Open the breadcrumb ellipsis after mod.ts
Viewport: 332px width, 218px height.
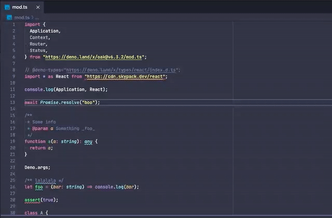tap(37, 18)
